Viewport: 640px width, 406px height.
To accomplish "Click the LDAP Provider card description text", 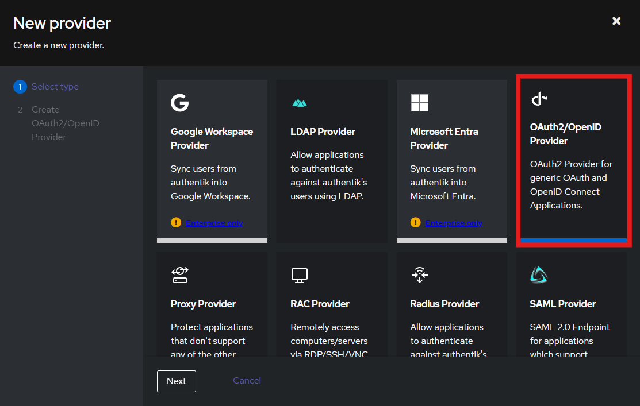I will click(x=329, y=176).
